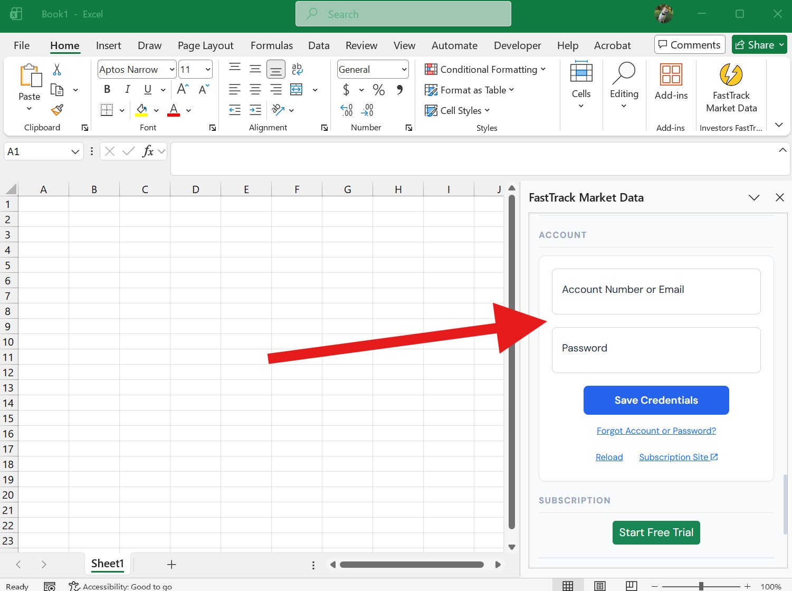Click the Forgot Account or Password link

pyautogui.click(x=656, y=431)
